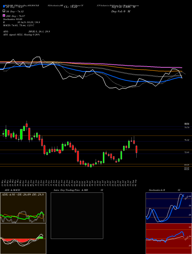Click the MACD values line
Viewport: 192px width, 254px height.
18,25
